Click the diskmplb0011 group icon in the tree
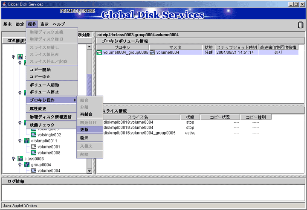Image resolution: width=307 pixels, height=210 pixels. tap(27, 141)
